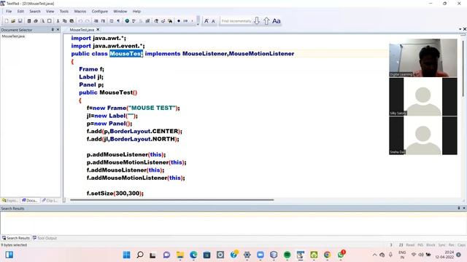This screenshot has height=262, width=467.
Task: Switch to the Tool Output tab
Action: (x=45, y=238)
